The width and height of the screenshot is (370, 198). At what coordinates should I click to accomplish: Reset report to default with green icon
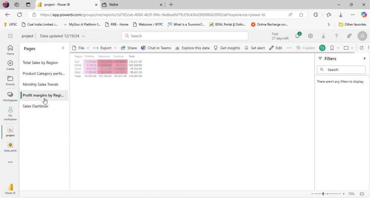coord(322,48)
